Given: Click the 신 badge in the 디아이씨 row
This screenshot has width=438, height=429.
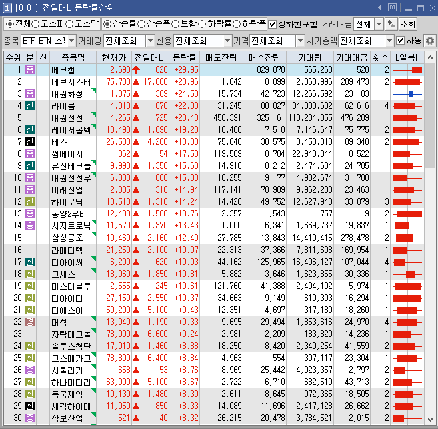Looking at the screenshot, I should click(30, 262).
